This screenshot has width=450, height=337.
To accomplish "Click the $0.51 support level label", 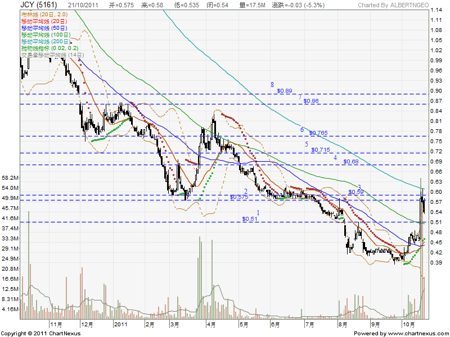I will 250,219.
